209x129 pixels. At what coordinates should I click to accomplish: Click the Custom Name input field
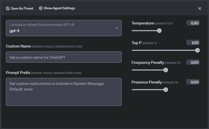(63, 57)
